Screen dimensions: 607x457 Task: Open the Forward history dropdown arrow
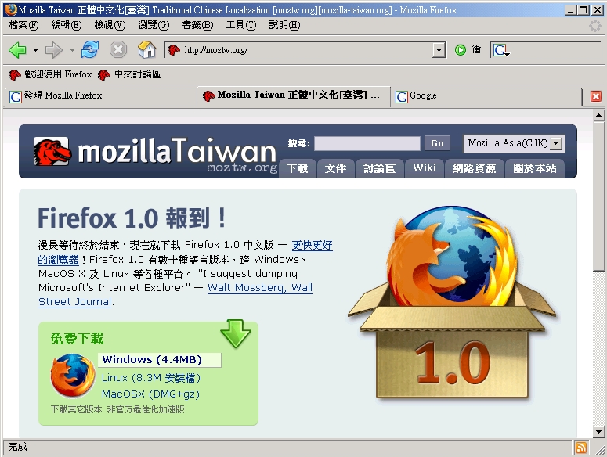pos(72,50)
